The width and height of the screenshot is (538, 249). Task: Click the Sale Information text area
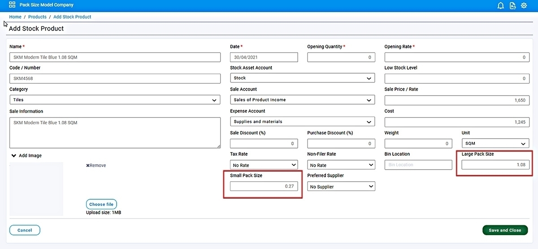click(115, 133)
